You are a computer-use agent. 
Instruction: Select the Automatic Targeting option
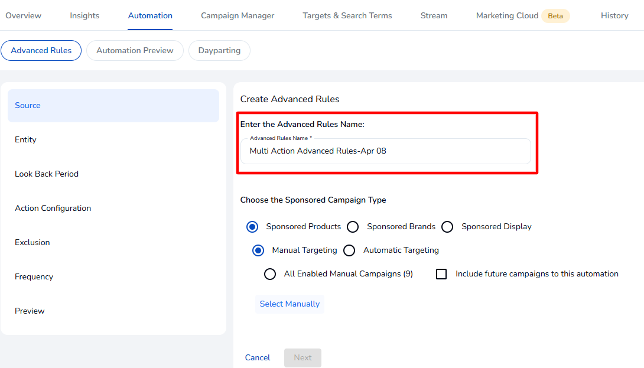coord(349,250)
